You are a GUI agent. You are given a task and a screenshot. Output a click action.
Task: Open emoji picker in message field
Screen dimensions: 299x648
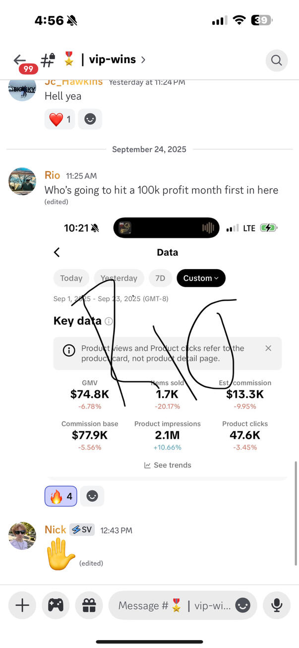pos(242,605)
